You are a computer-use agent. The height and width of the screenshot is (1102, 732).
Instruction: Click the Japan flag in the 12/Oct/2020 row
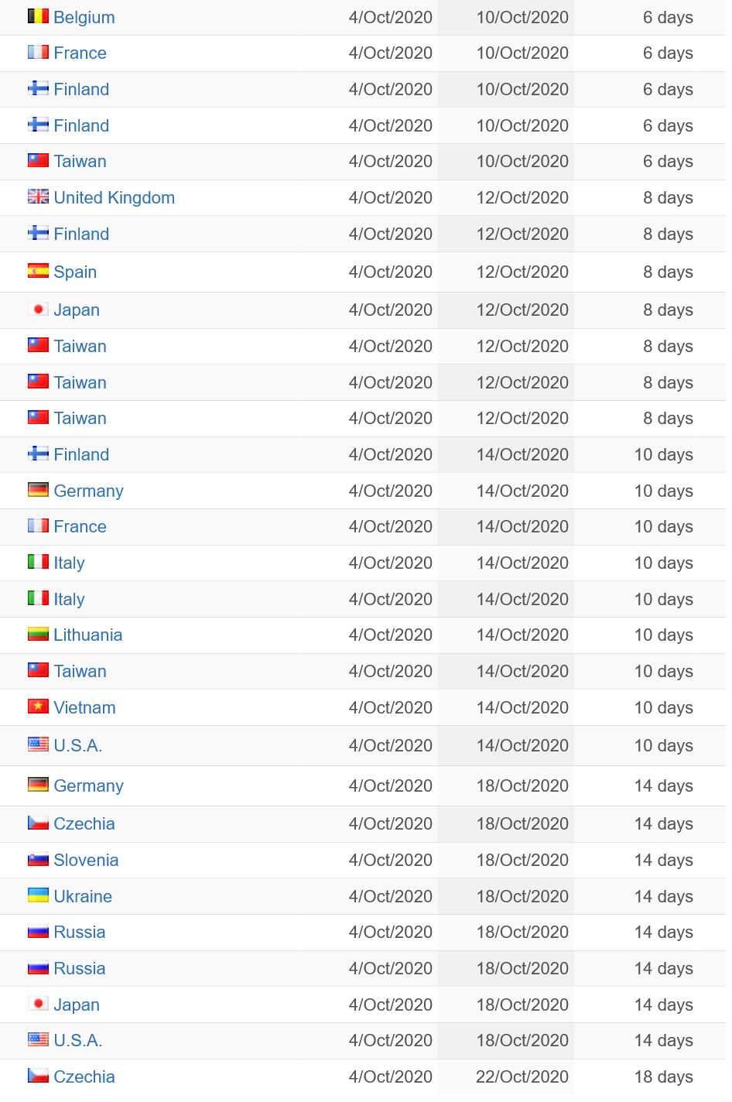click(38, 309)
